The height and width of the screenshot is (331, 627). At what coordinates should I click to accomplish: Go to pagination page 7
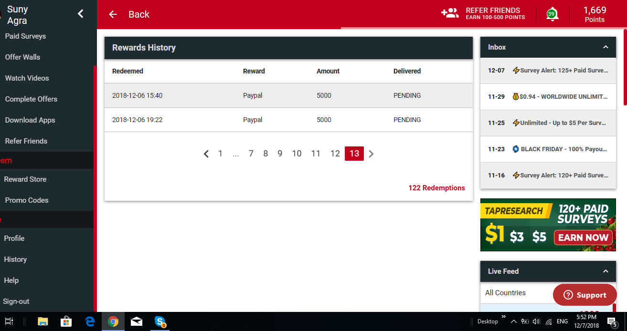[251, 154]
